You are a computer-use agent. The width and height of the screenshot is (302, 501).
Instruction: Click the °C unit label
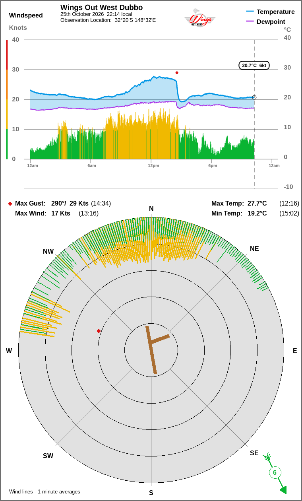(x=287, y=29)
